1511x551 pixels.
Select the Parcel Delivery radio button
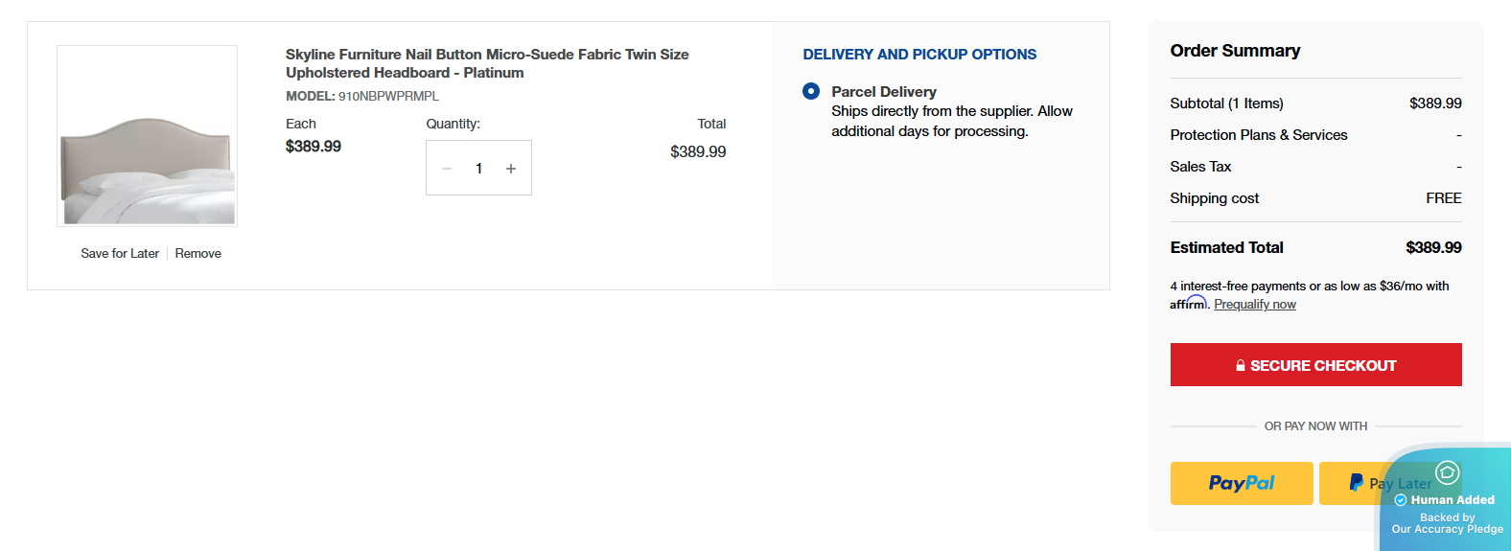click(811, 91)
